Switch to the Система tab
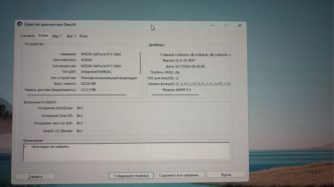Screen dimensions: 334x187 (27, 36)
